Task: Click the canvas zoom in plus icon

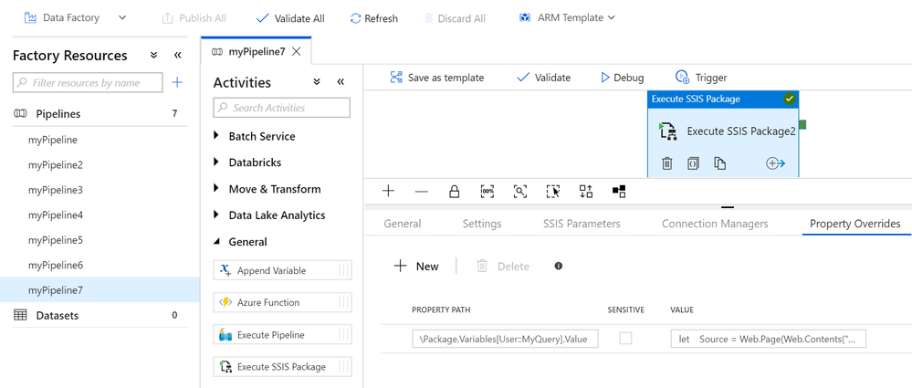Action: [389, 191]
